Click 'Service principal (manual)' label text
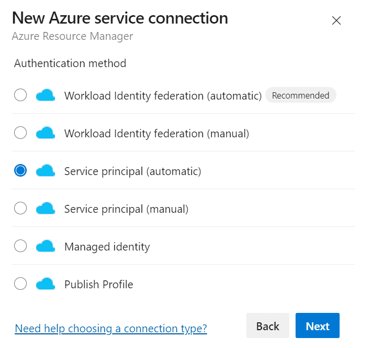 126,209
